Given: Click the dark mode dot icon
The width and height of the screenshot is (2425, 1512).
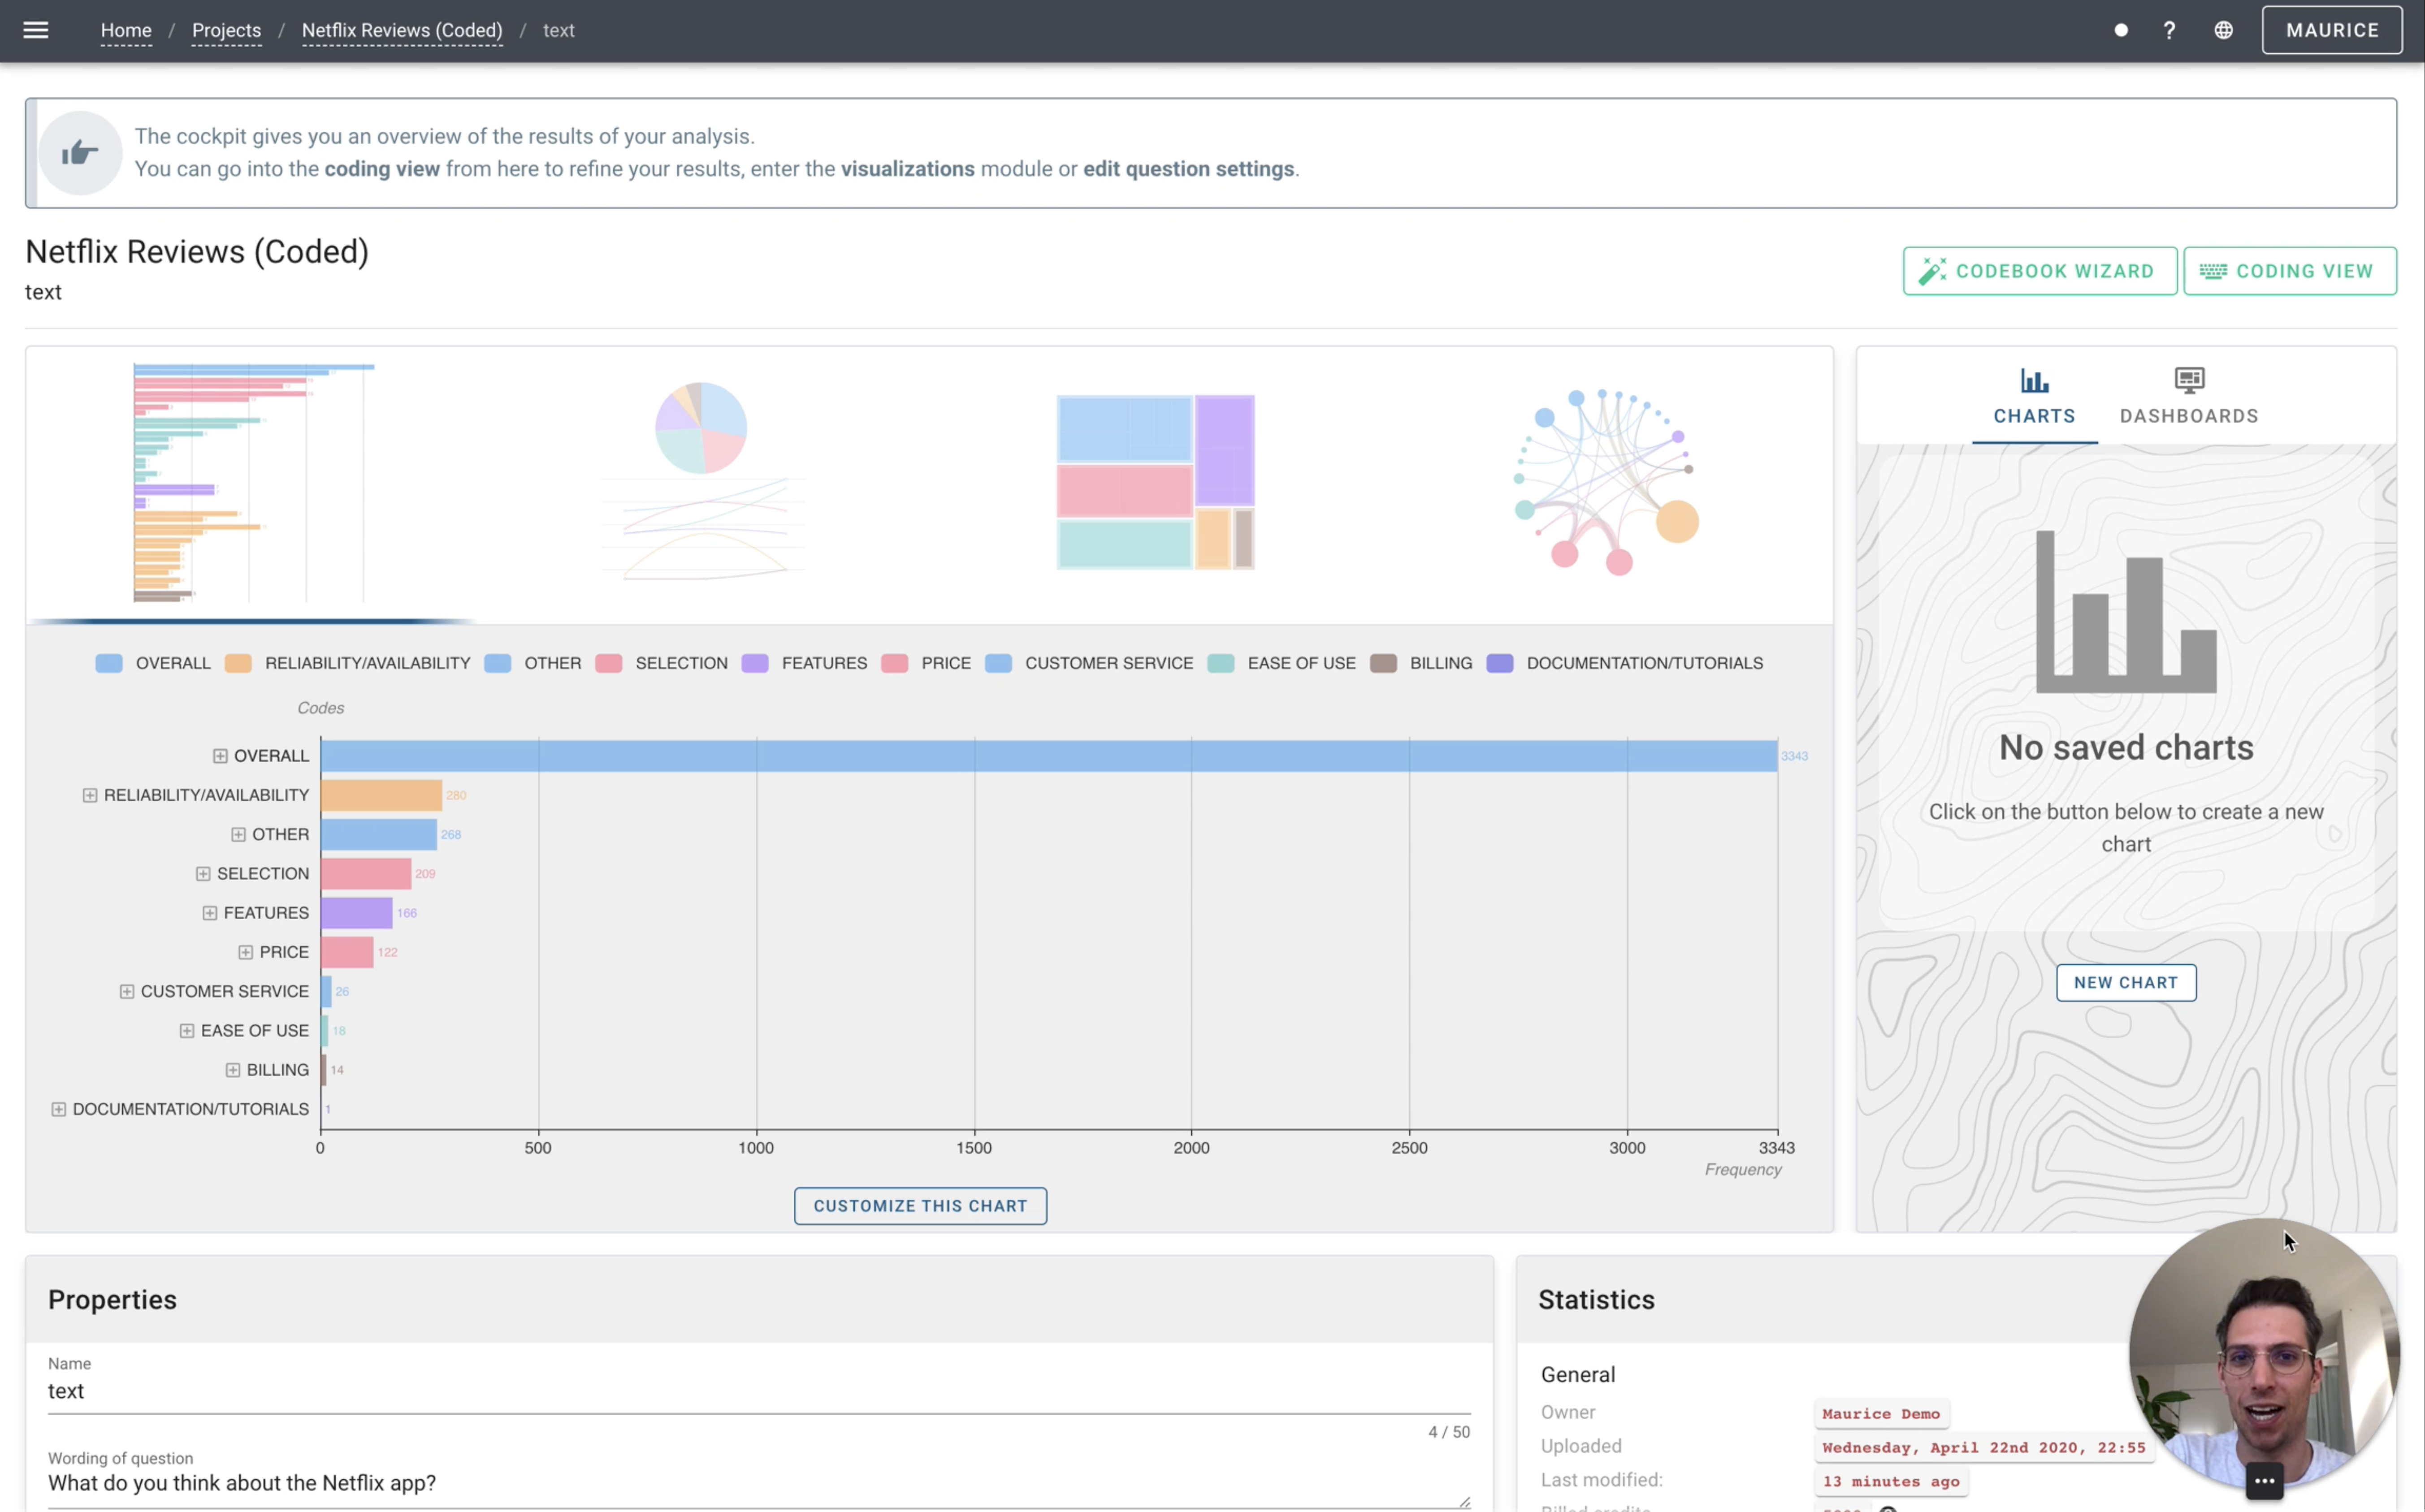Looking at the screenshot, I should coord(2120,30).
